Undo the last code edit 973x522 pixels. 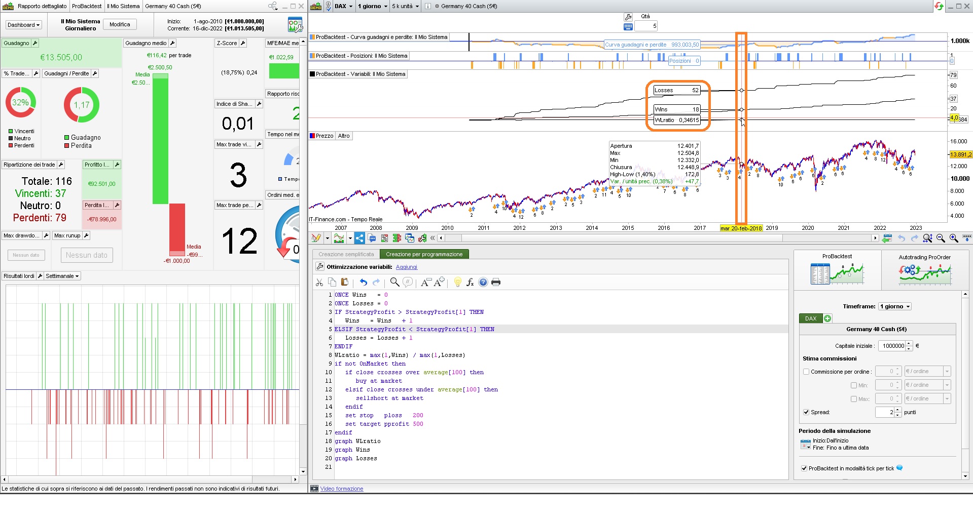363,283
